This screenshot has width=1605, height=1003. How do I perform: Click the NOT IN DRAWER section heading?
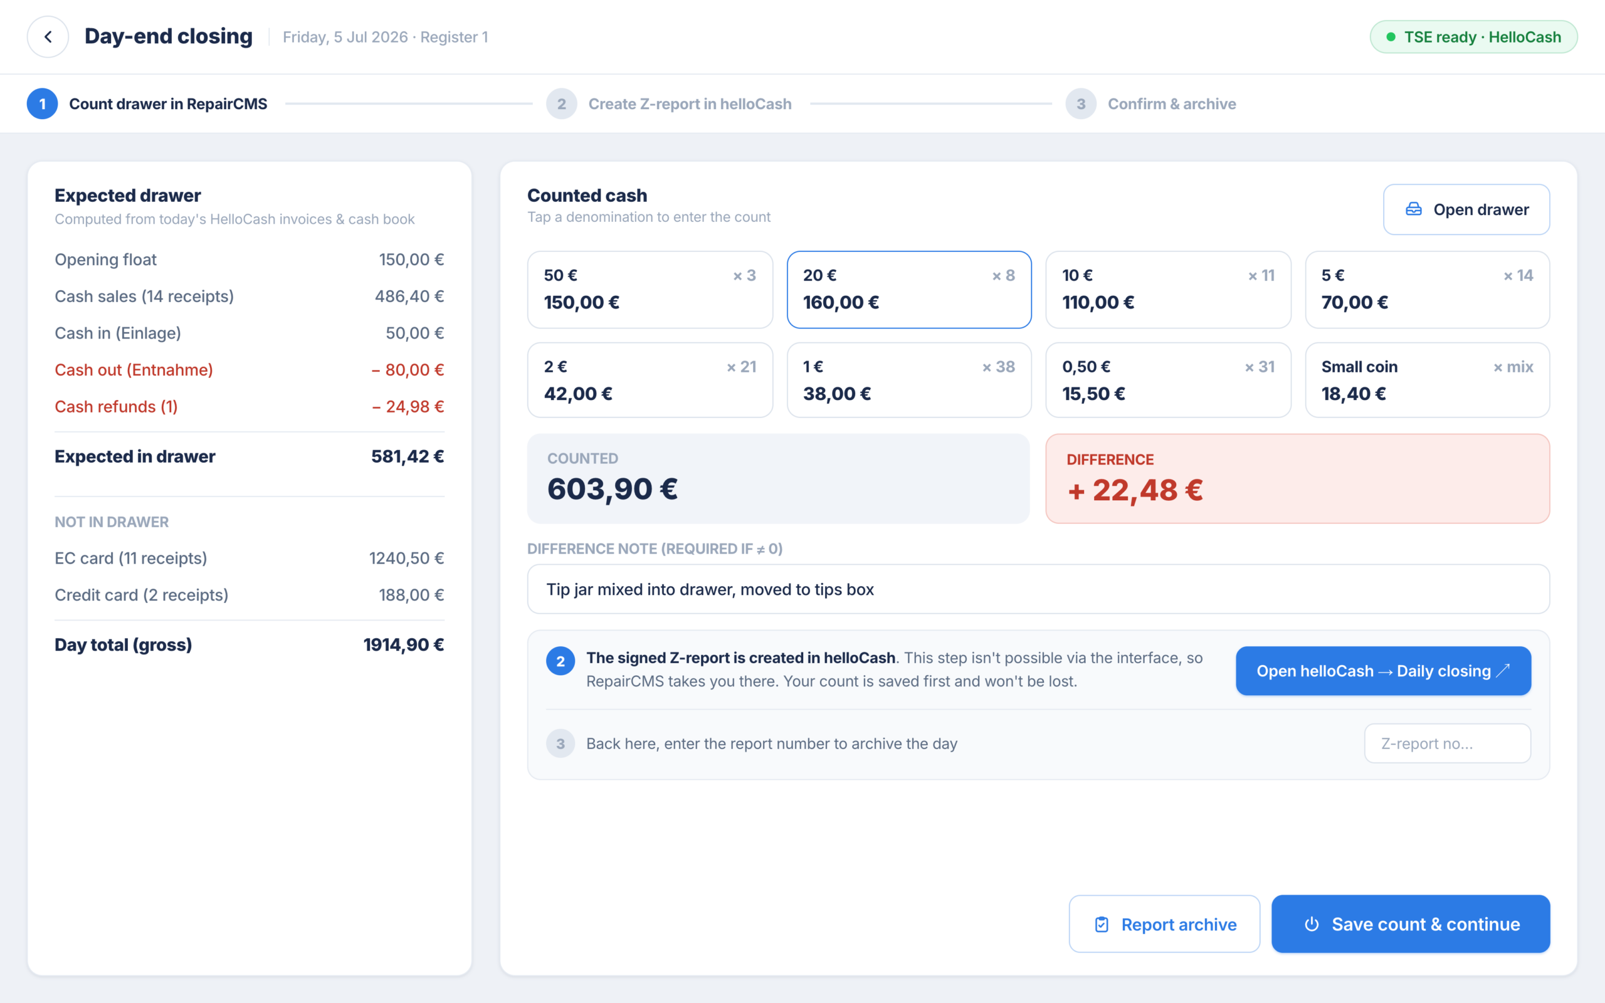pos(112,522)
